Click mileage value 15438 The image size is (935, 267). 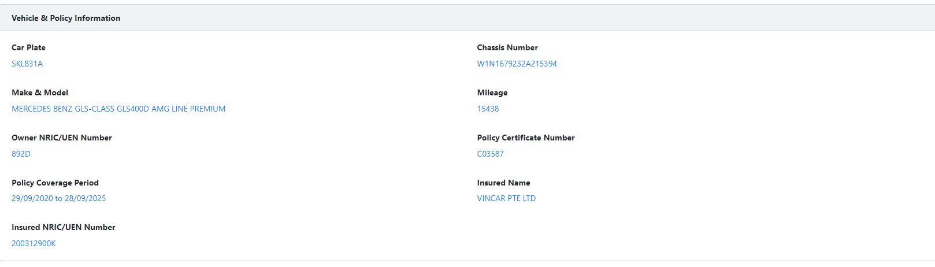tap(488, 109)
